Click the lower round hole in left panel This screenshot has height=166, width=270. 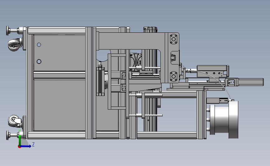tap(39, 61)
